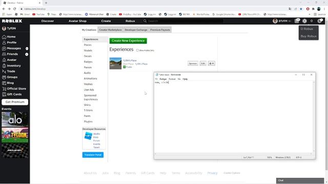
Task: Open the notifications feed icon in header
Action: pyautogui.click(x=297, y=21)
